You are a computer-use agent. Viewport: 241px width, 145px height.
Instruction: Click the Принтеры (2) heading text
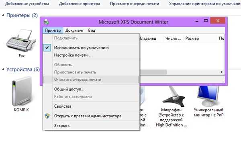[x=22, y=15]
